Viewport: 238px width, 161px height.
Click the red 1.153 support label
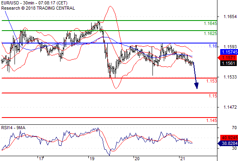point(211,81)
